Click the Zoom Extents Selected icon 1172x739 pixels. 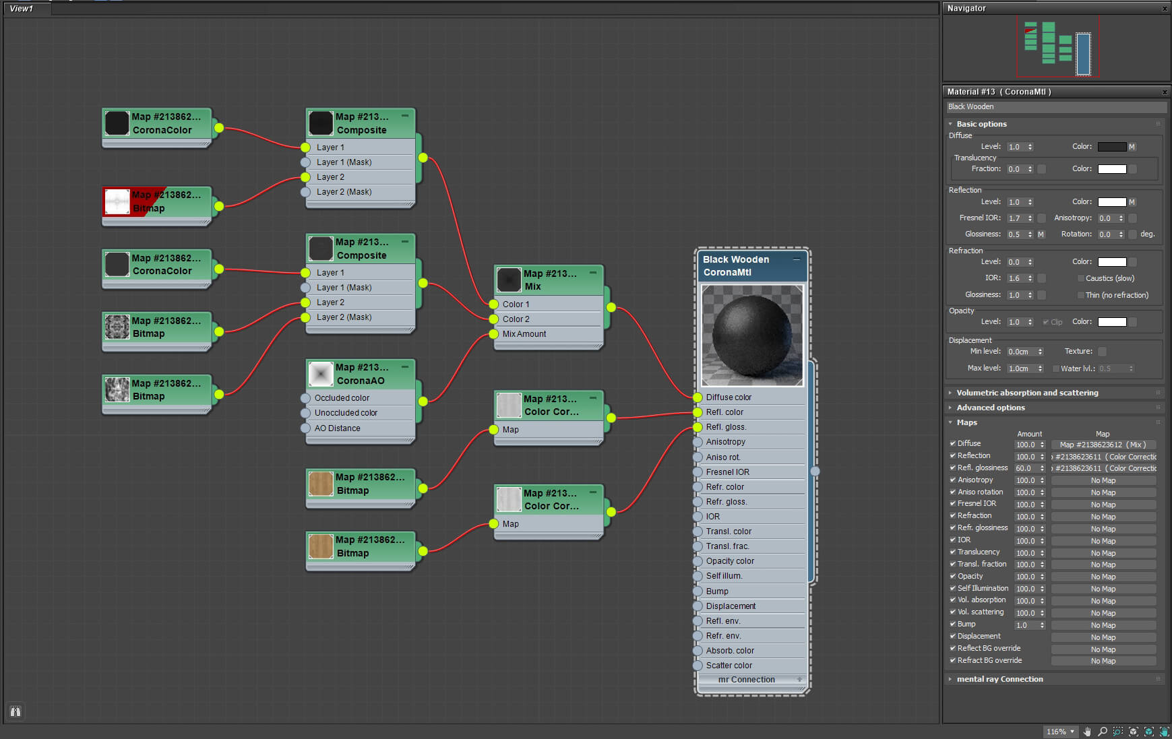(1149, 732)
